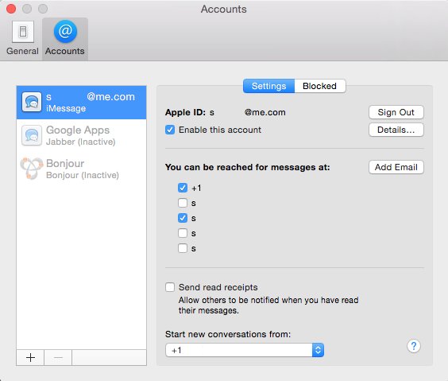
Task: Click the Apple ID label text
Action: coord(185,112)
